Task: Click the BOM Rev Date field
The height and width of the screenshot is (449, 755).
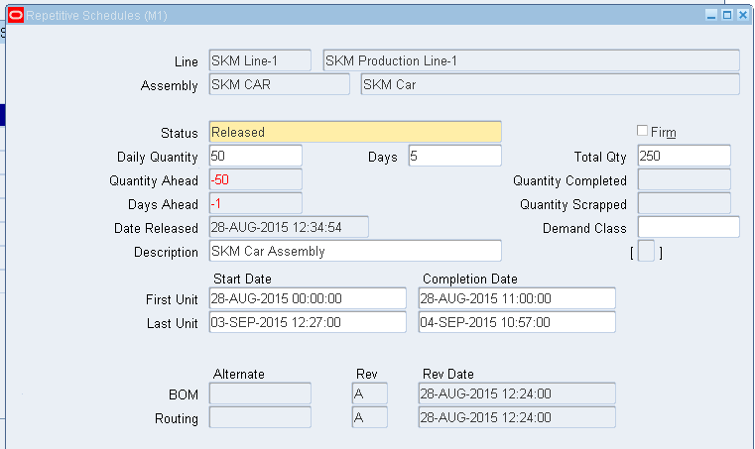Action: (517, 393)
